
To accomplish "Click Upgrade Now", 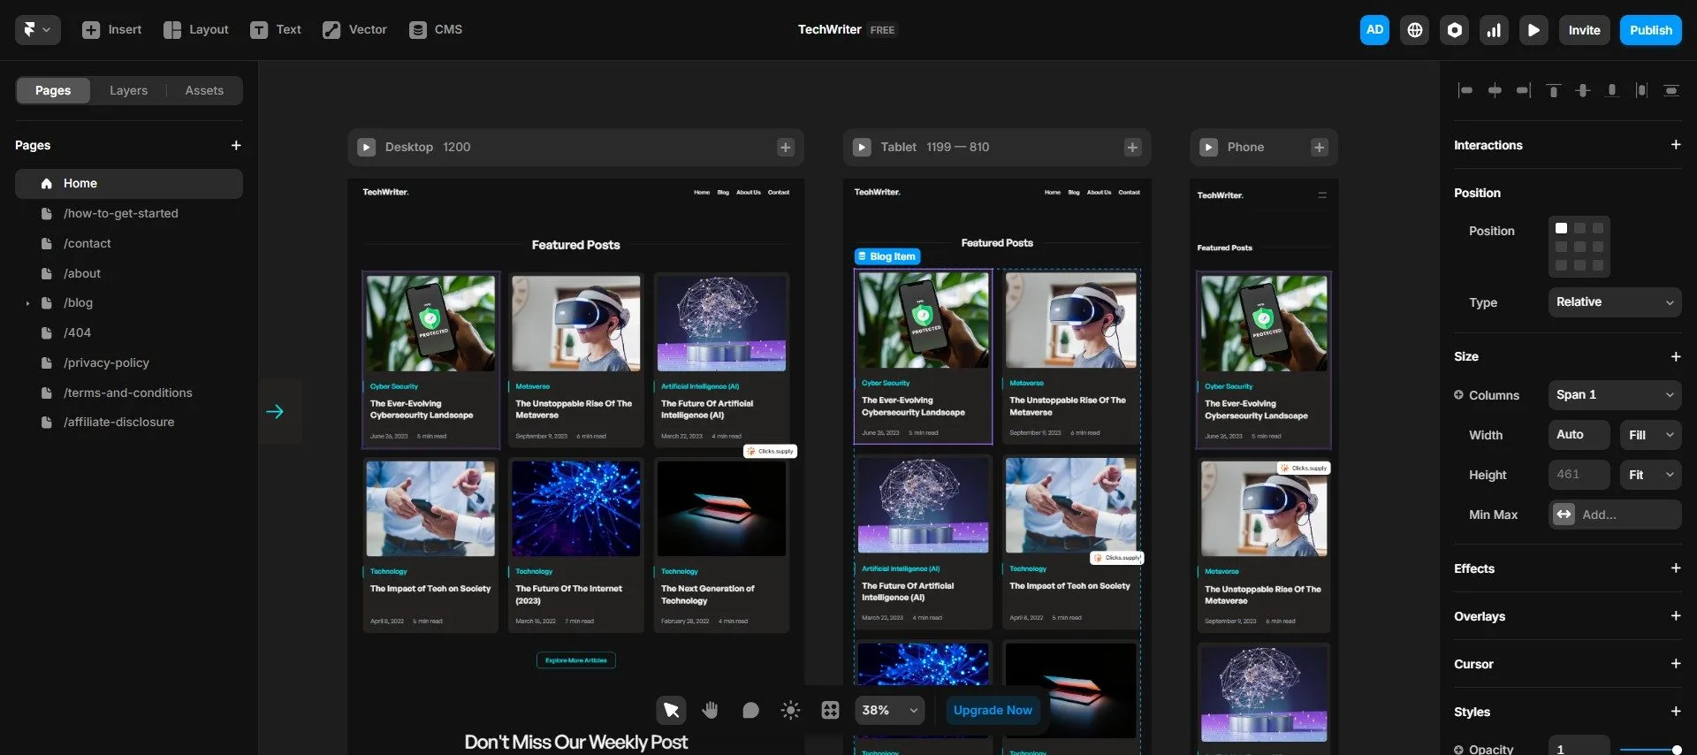I will 993,710.
